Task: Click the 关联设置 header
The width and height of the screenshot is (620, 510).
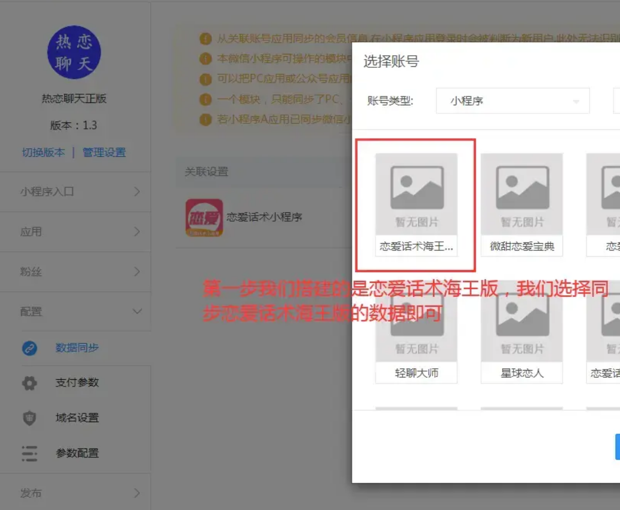Action: coord(206,172)
